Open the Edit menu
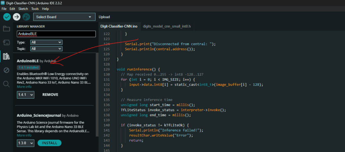Image resolution: width=345 pixels, height=152 pixels. 12,9
